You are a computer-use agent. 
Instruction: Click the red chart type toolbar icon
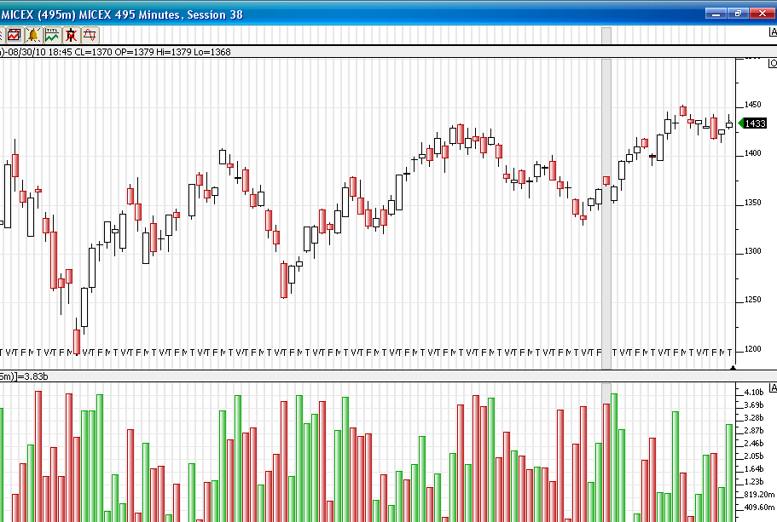pos(14,35)
